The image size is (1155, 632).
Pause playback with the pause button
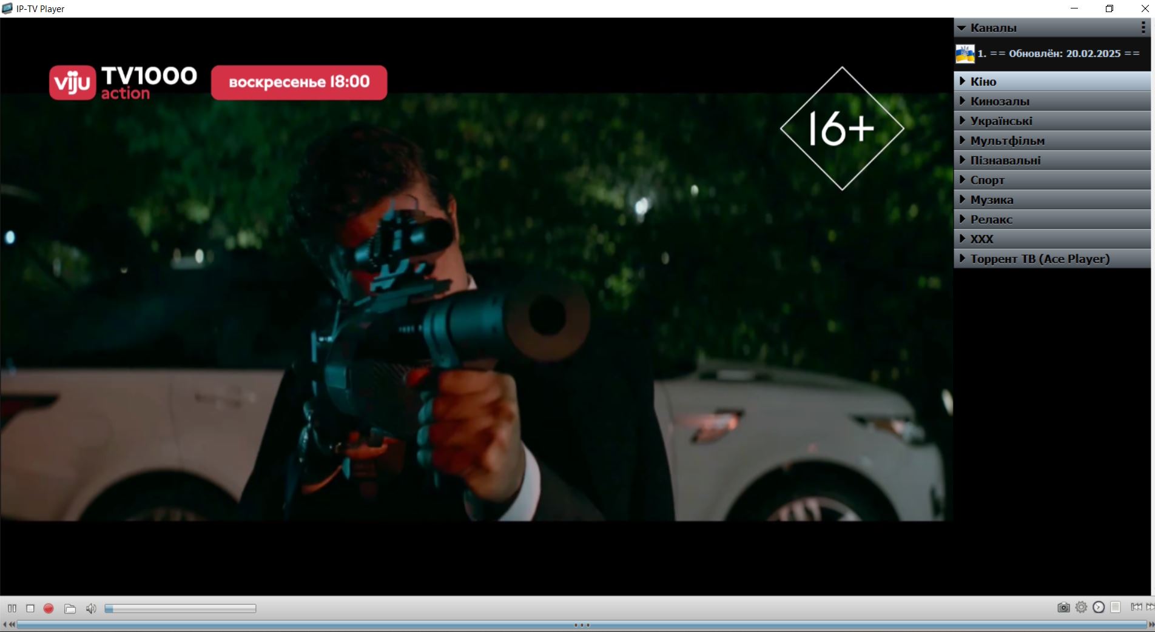[x=12, y=608]
